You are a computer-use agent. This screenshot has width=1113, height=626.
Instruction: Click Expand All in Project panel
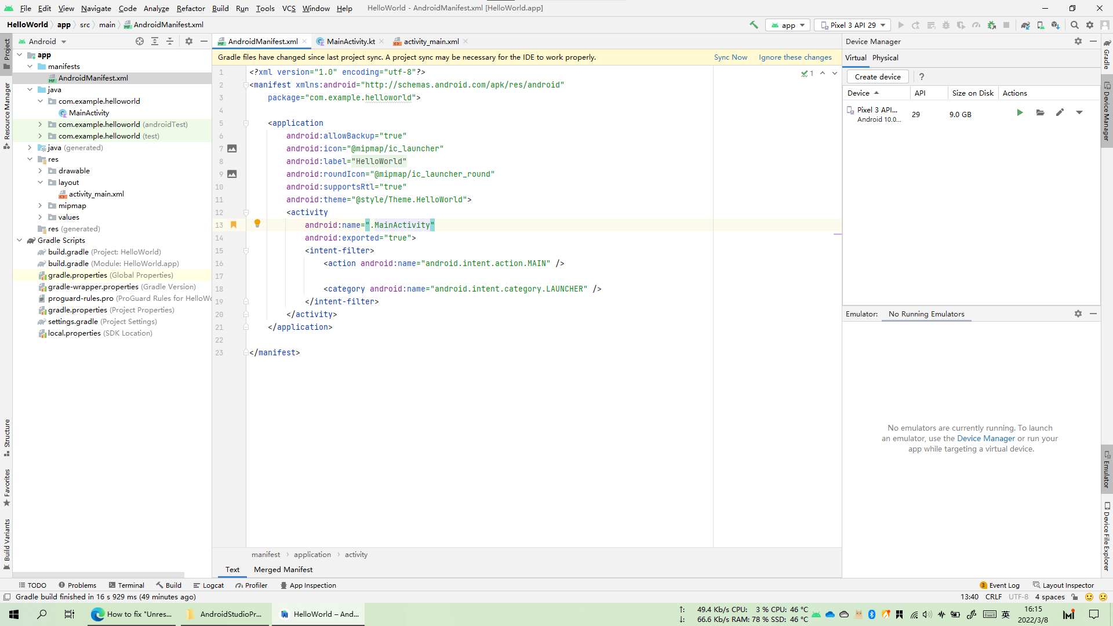click(x=155, y=41)
